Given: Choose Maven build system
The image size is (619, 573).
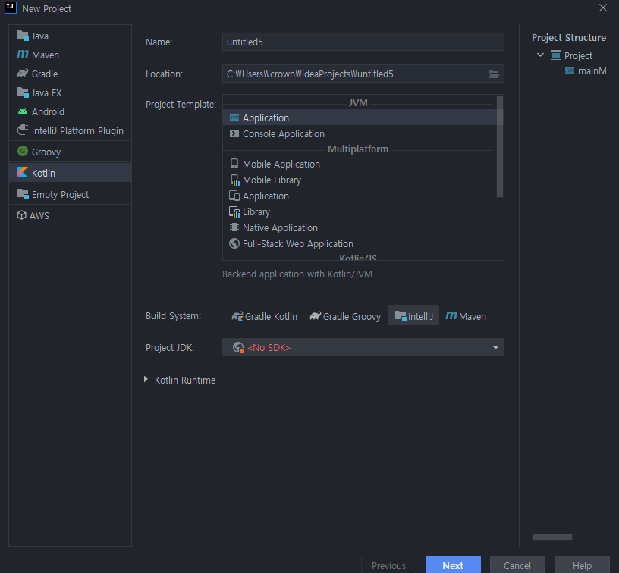Looking at the screenshot, I should 466,316.
